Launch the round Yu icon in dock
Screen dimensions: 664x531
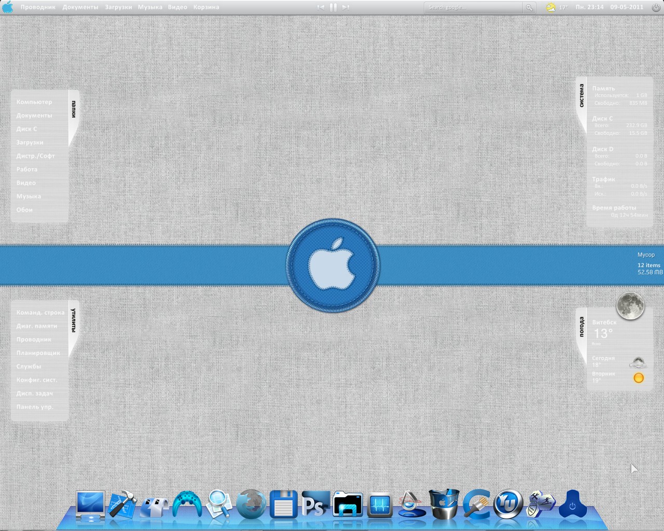pos(508,505)
